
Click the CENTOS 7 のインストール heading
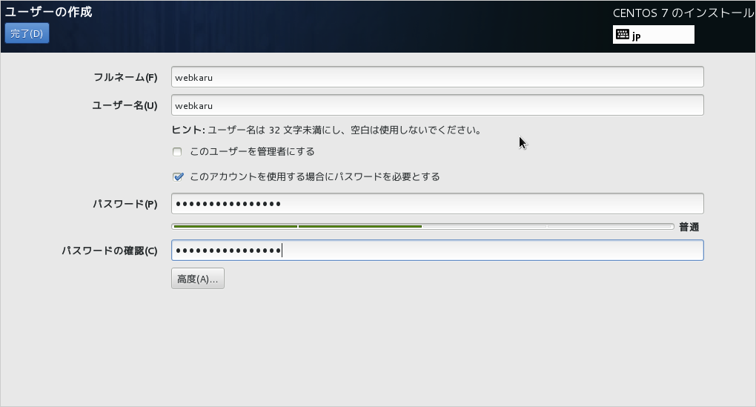coord(683,13)
